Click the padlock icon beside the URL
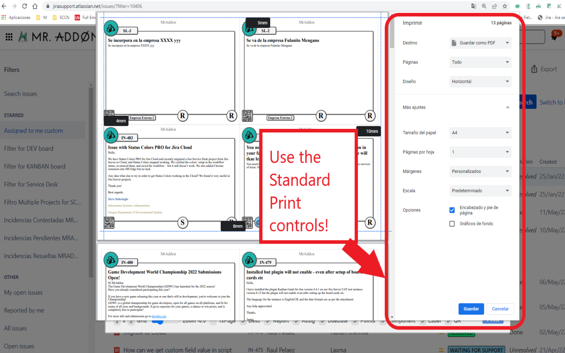The height and width of the screenshot is (353, 565). (48, 7)
